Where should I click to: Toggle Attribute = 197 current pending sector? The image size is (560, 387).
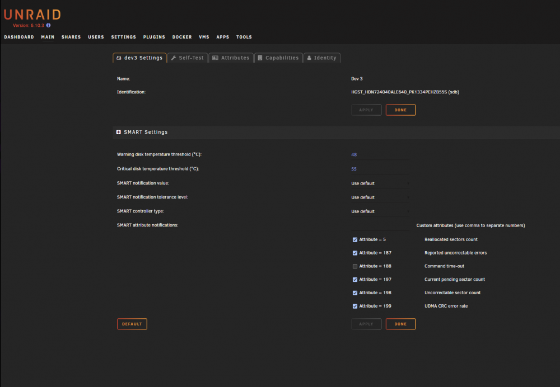[355, 280]
